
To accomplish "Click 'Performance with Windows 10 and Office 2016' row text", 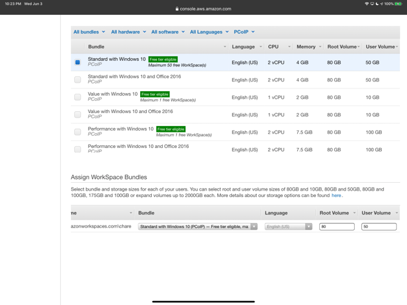I will [x=138, y=146].
